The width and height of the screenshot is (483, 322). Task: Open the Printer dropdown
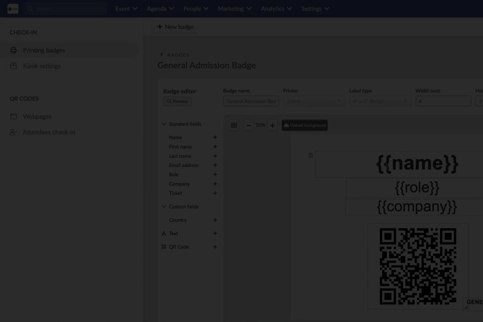pyautogui.click(x=314, y=101)
